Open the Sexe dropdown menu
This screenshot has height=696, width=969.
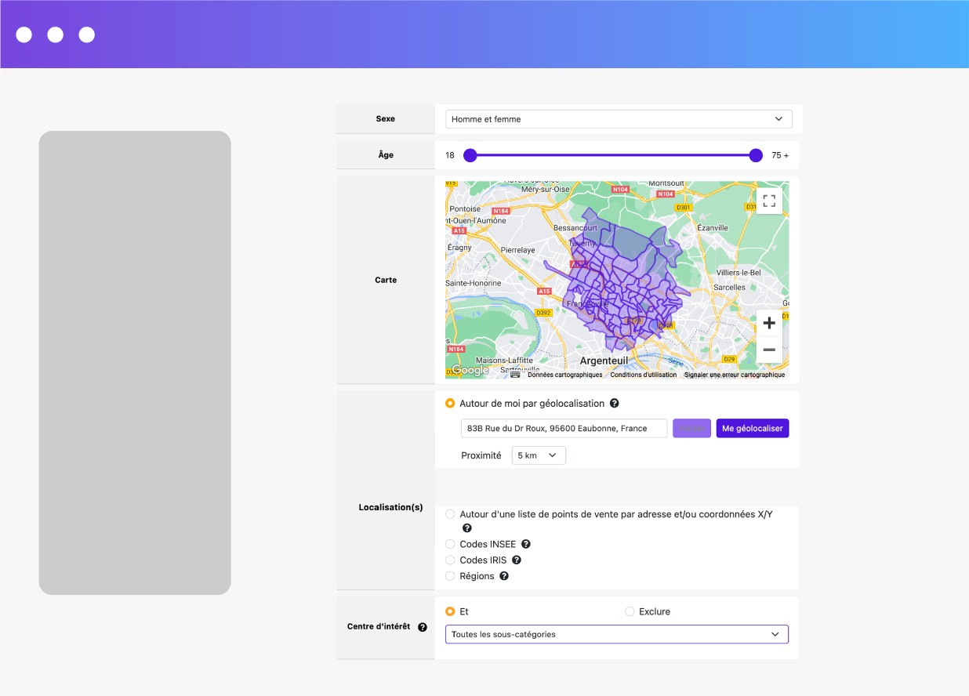click(x=619, y=119)
